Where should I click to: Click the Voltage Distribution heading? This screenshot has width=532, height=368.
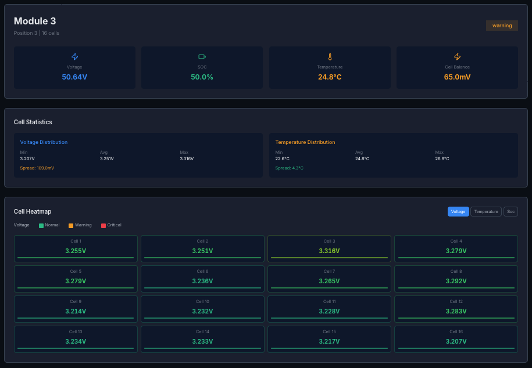44,142
